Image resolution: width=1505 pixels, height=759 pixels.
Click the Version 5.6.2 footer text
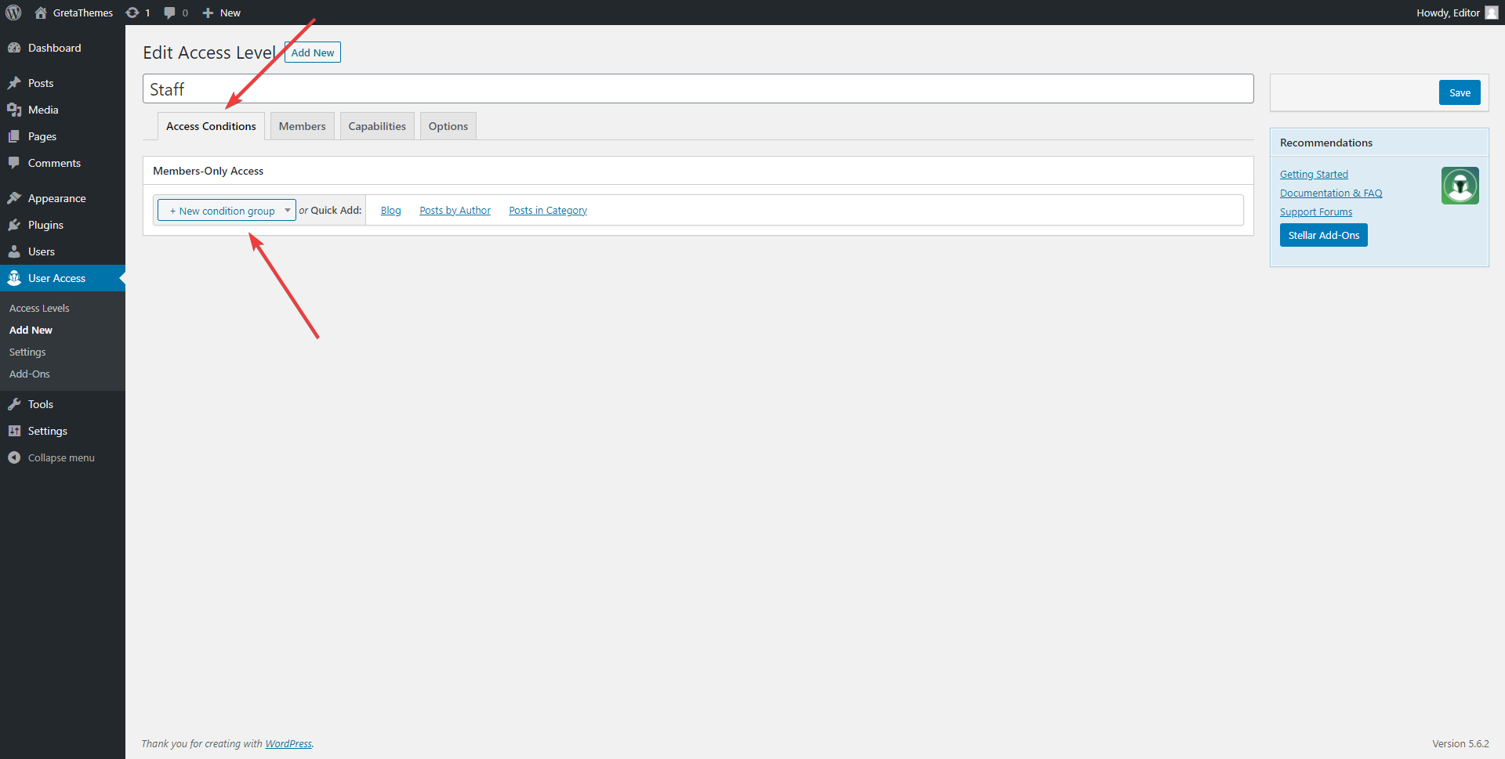(x=1460, y=743)
